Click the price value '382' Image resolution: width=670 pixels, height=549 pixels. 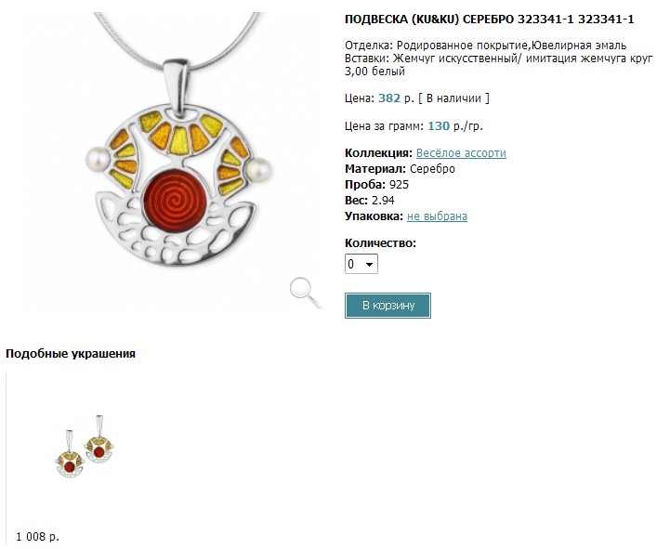389,98
